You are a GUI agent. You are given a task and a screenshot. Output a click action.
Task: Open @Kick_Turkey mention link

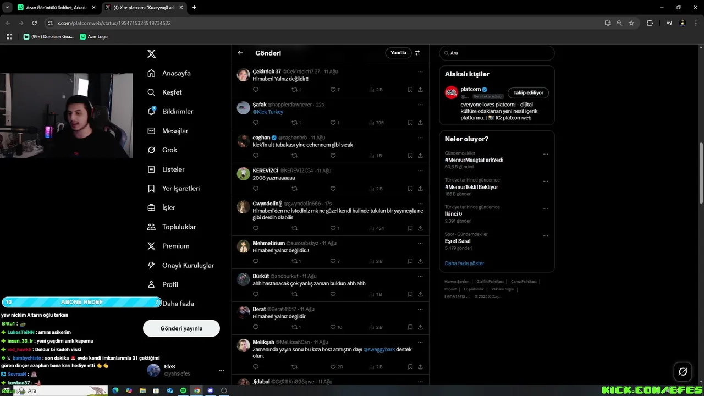[268, 112]
